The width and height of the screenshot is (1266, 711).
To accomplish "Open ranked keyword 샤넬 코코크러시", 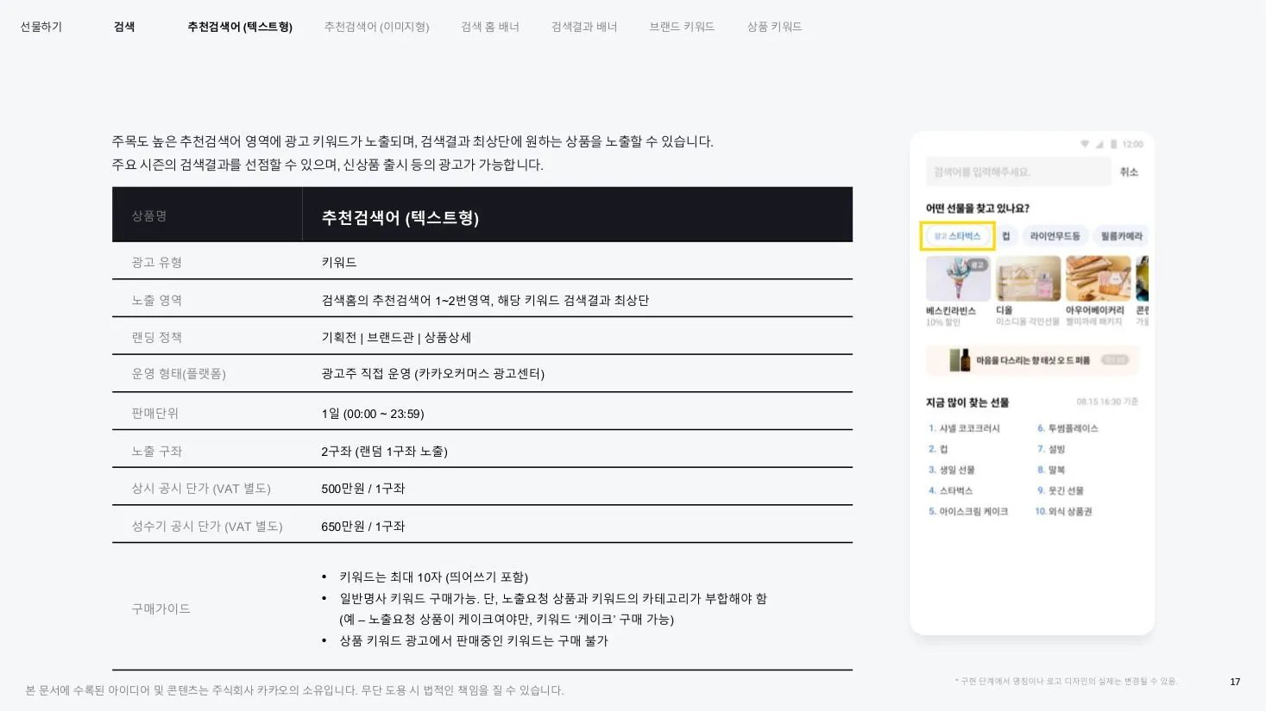I will pyautogui.click(x=964, y=428).
